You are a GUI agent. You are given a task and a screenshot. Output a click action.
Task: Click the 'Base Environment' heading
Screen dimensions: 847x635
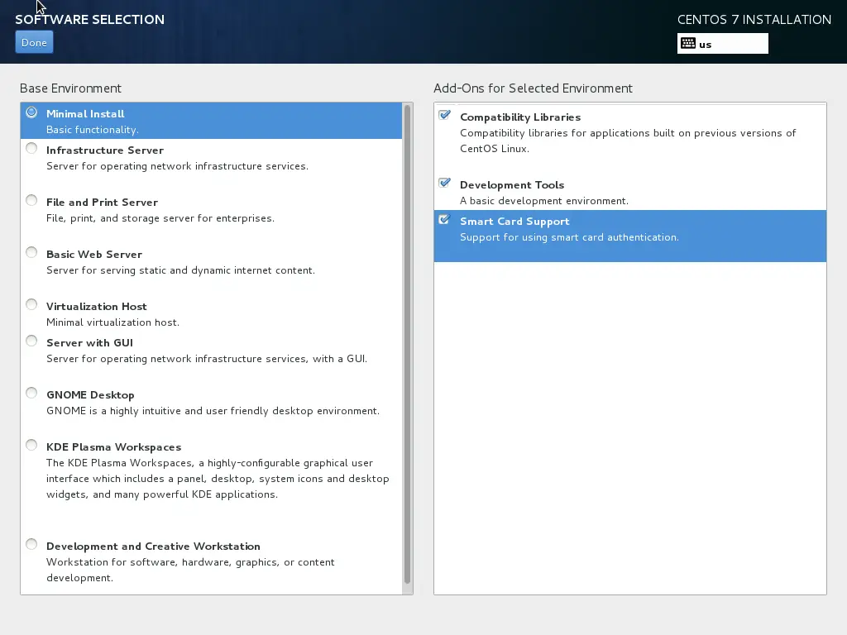[71, 88]
